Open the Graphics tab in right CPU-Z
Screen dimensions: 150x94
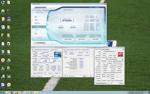pos(84,50)
